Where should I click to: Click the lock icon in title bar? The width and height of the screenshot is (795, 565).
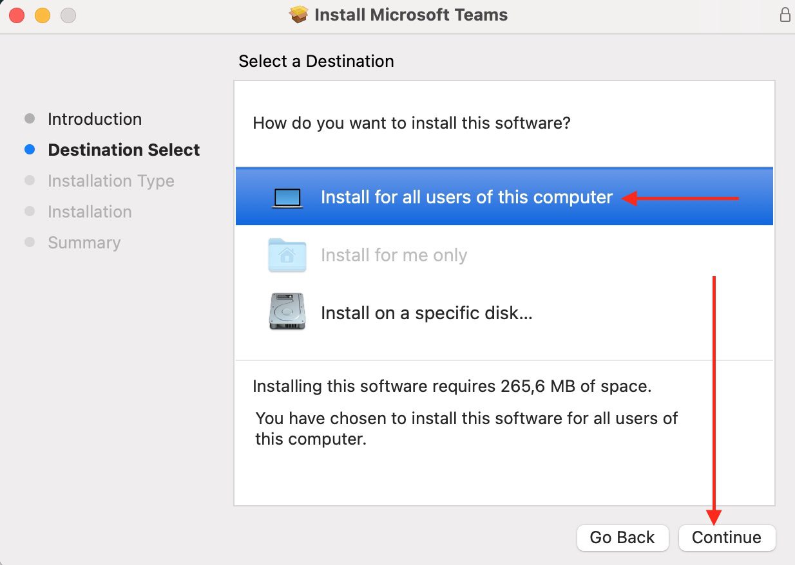784,15
